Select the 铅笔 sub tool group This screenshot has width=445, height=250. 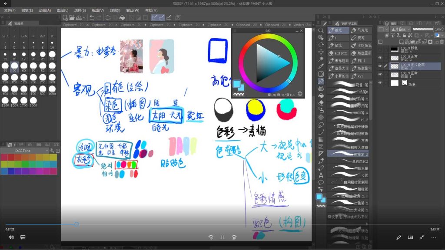[338, 45]
